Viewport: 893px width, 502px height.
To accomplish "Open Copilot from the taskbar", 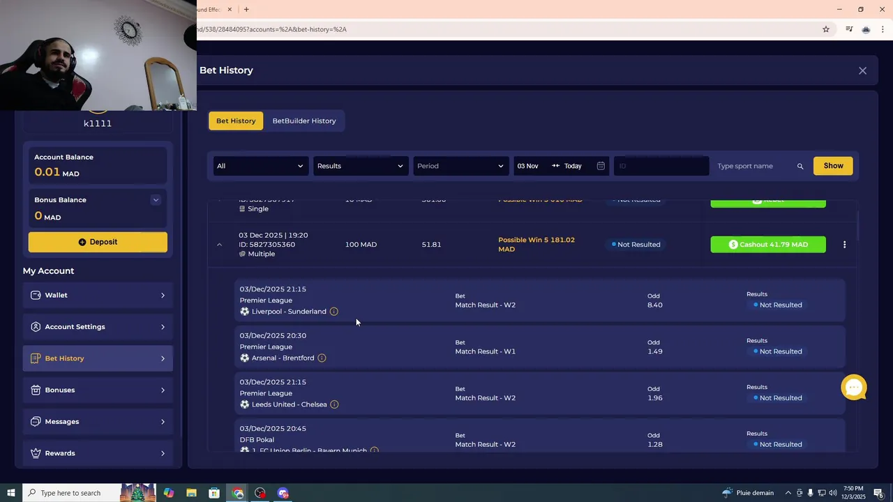I will [x=168, y=493].
